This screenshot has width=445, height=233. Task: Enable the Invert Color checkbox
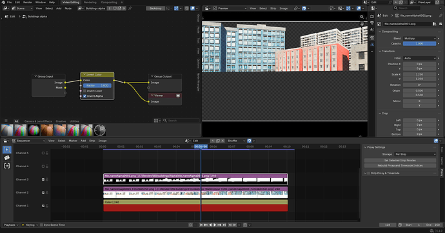(84, 91)
